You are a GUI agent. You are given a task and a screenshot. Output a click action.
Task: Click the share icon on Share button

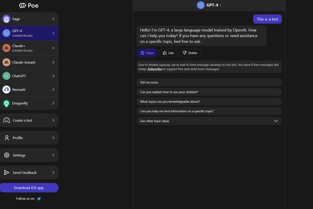[x=142, y=53]
